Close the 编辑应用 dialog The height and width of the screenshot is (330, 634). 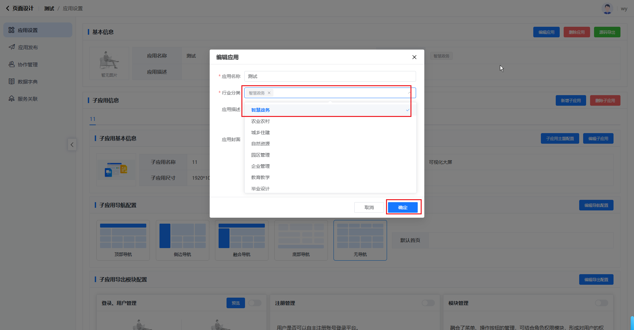(x=414, y=57)
